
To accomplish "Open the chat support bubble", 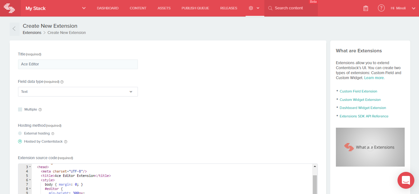I will tap(406, 180).
